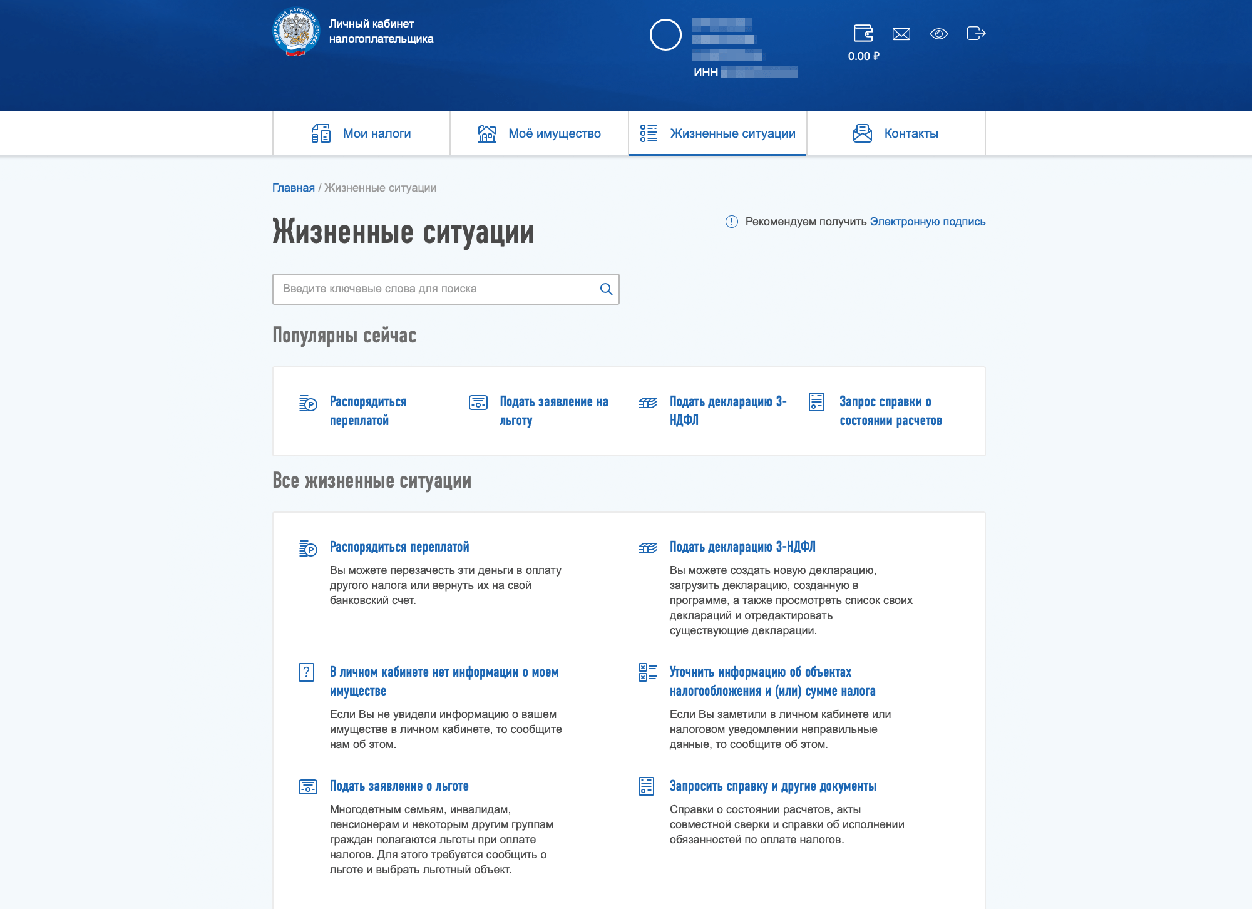Click the Личный кабинет налогоплательщика title
Image resolution: width=1252 pixels, height=909 pixels.
coord(381,31)
